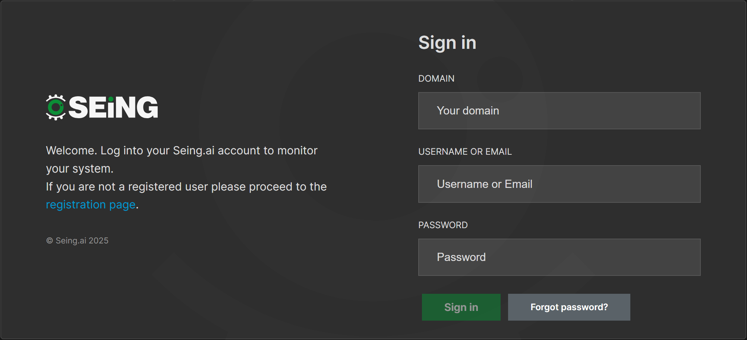
Task: Open the registration page link
Action: pyautogui.click(x=91, y=205)
